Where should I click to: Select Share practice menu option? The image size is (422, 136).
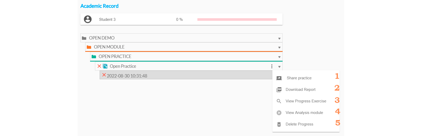(x=299, y=78)
